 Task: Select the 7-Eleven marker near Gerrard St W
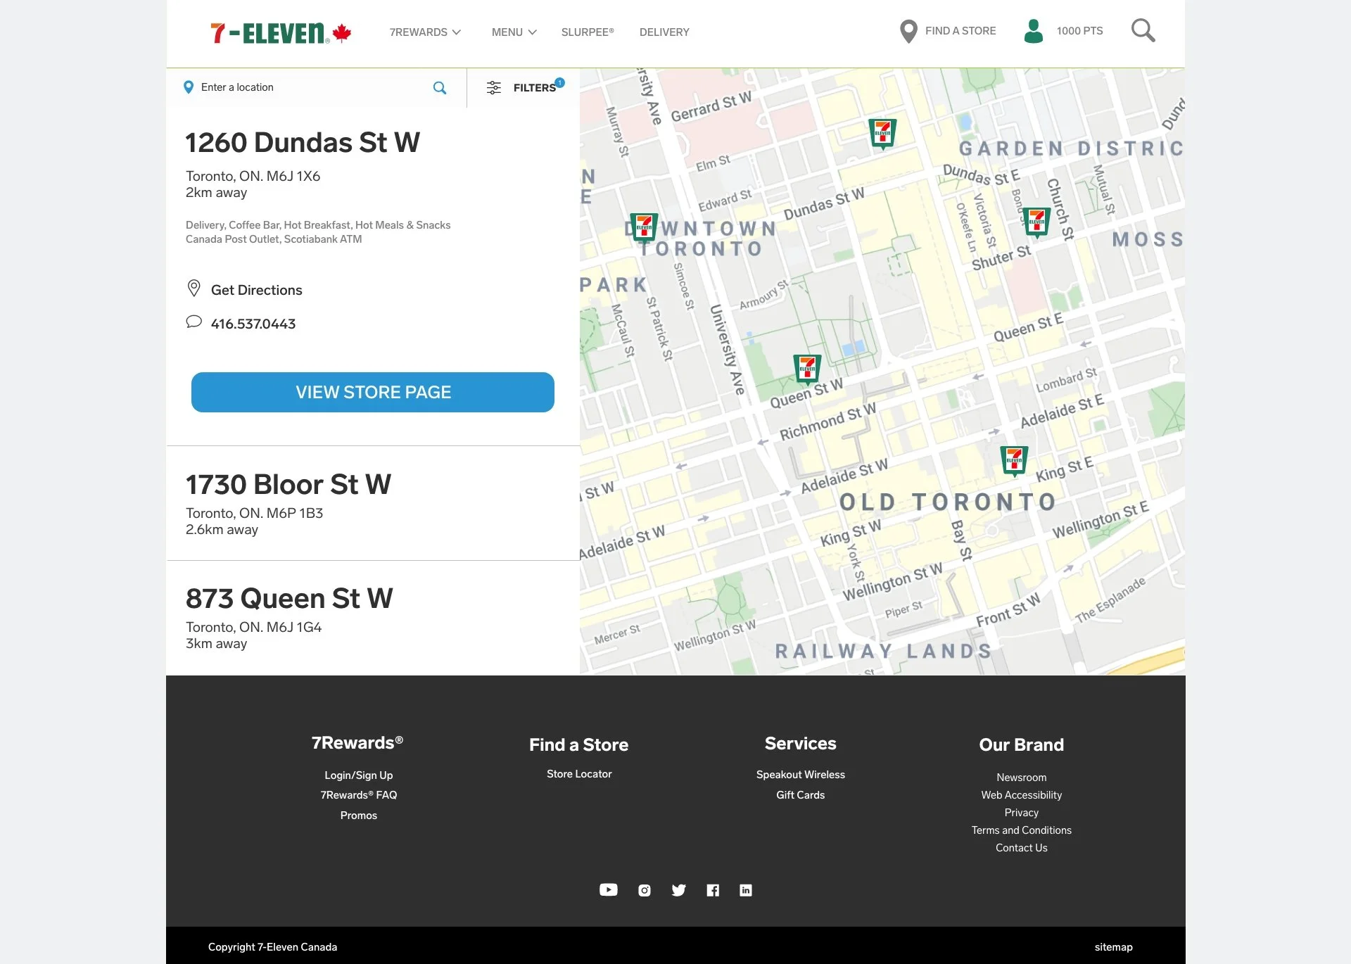point(882,134)
